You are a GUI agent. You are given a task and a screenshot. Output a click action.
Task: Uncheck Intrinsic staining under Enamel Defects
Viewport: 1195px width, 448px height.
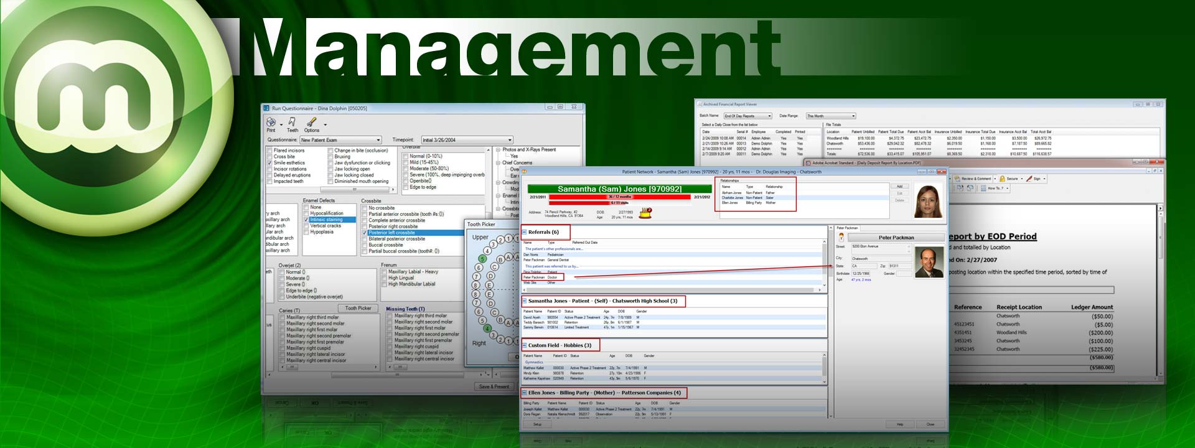[306, 220]
